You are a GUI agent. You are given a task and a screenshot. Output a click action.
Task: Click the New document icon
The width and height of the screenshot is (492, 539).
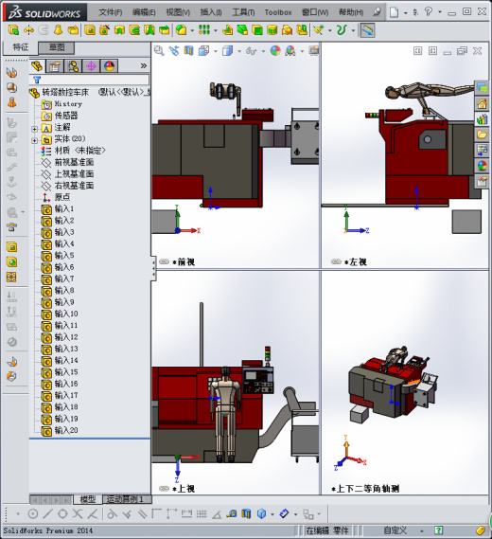tap(394, 12)
